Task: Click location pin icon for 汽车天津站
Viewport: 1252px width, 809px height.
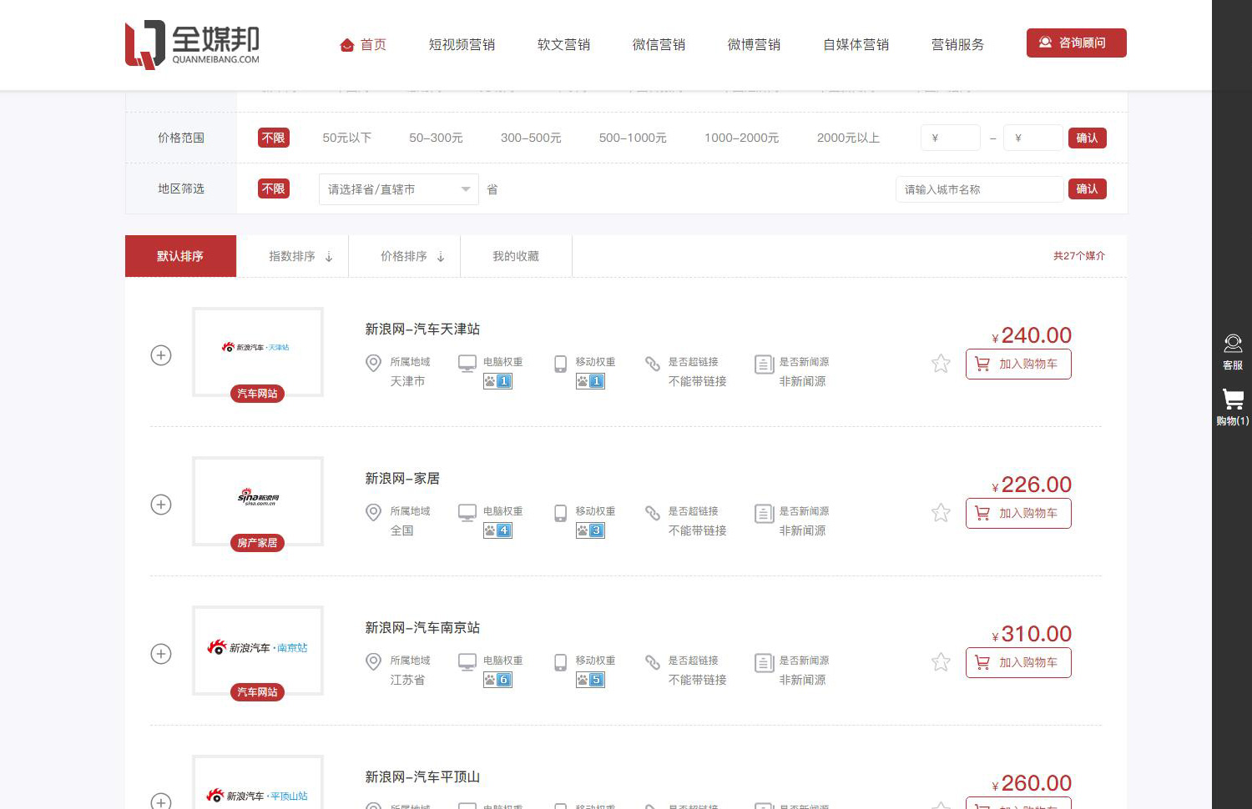Action: (x=373, y=364)
